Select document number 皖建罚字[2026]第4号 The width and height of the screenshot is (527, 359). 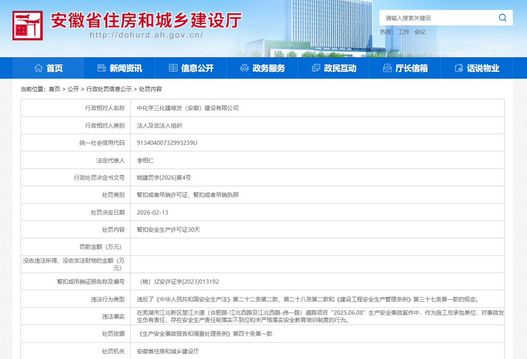164,178
